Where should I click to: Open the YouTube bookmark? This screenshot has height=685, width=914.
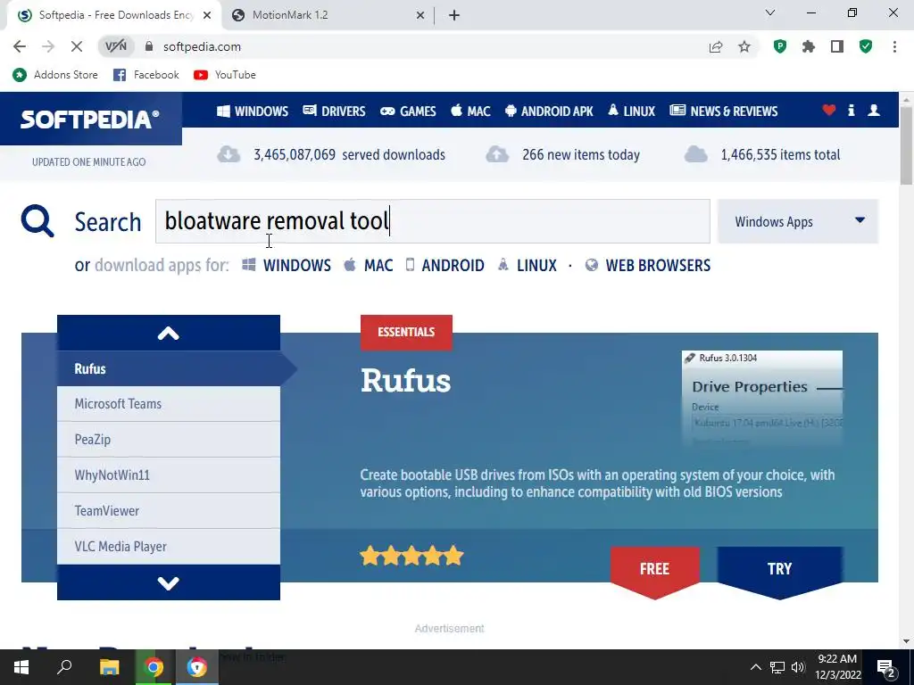pyautogui.click(x=224, y=75)
